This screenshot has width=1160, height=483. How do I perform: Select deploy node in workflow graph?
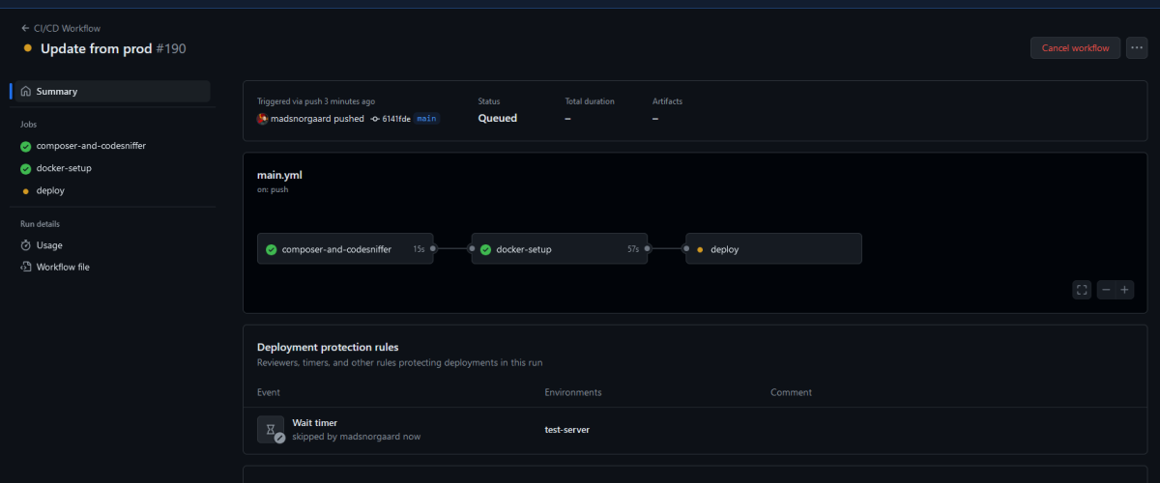click(x=773, y=249)
